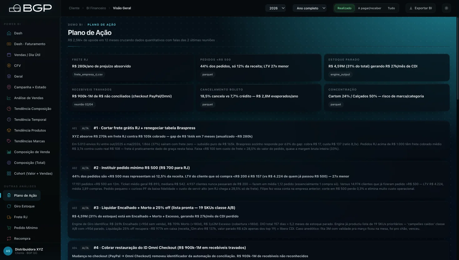Click the Distribuidora XYZ account name
Screen dimensions: 459x260
29,249
